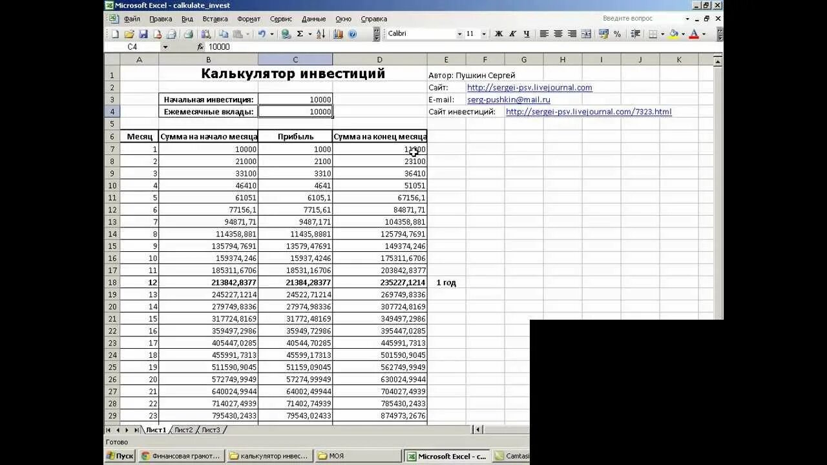This screenshot has width=827, height=465.
Task: Open the Undo history dropdown arrow
Action: [x=271, y=34]
